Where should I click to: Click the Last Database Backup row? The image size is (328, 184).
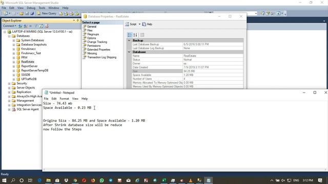point(188,44)
